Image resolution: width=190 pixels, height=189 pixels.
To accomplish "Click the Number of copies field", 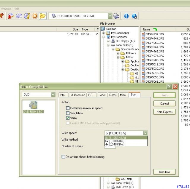I will click(x=110, y=147).
